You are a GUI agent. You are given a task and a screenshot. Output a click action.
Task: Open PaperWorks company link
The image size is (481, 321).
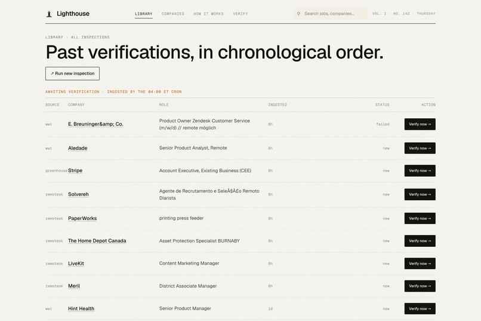pyautogui.click(x=82, y=218)
